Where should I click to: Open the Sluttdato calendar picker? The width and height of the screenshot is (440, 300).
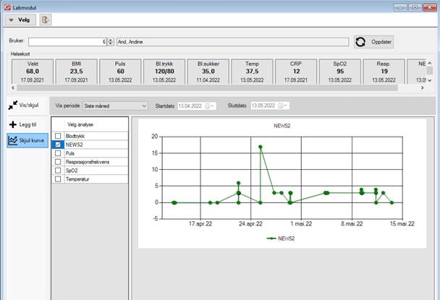(x=282, y=106)
